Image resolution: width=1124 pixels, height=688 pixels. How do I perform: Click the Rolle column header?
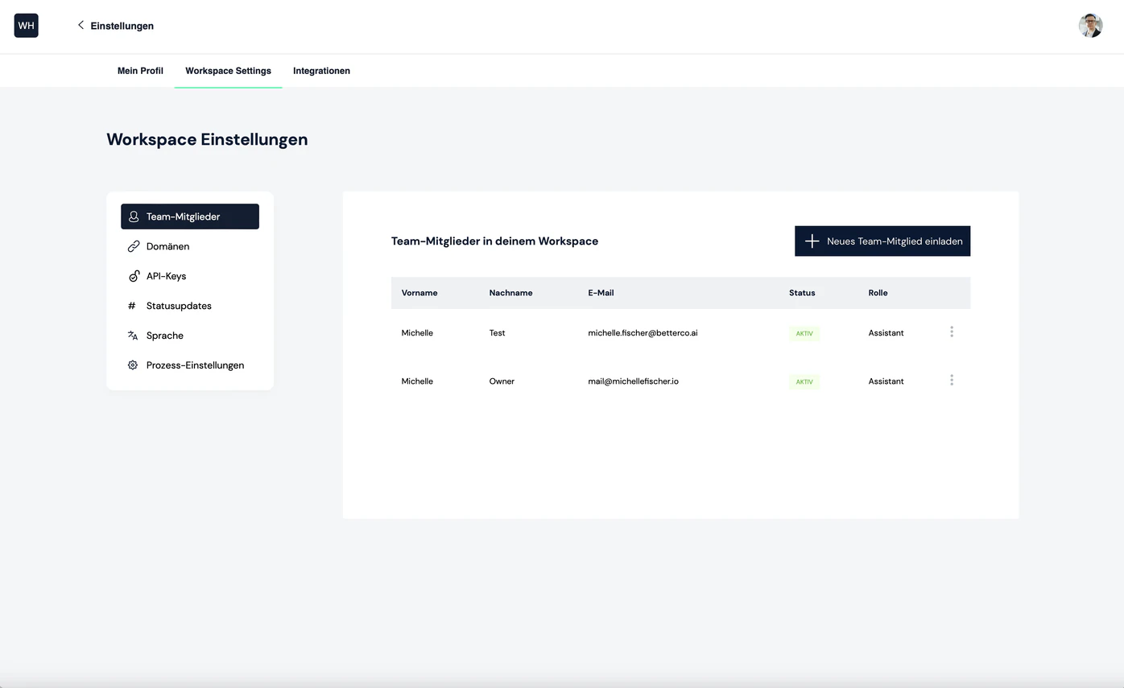pos(878,293)
